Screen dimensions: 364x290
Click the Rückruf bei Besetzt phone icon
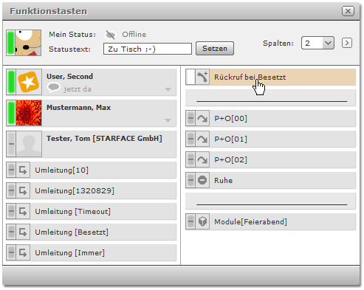click(202, 77)
